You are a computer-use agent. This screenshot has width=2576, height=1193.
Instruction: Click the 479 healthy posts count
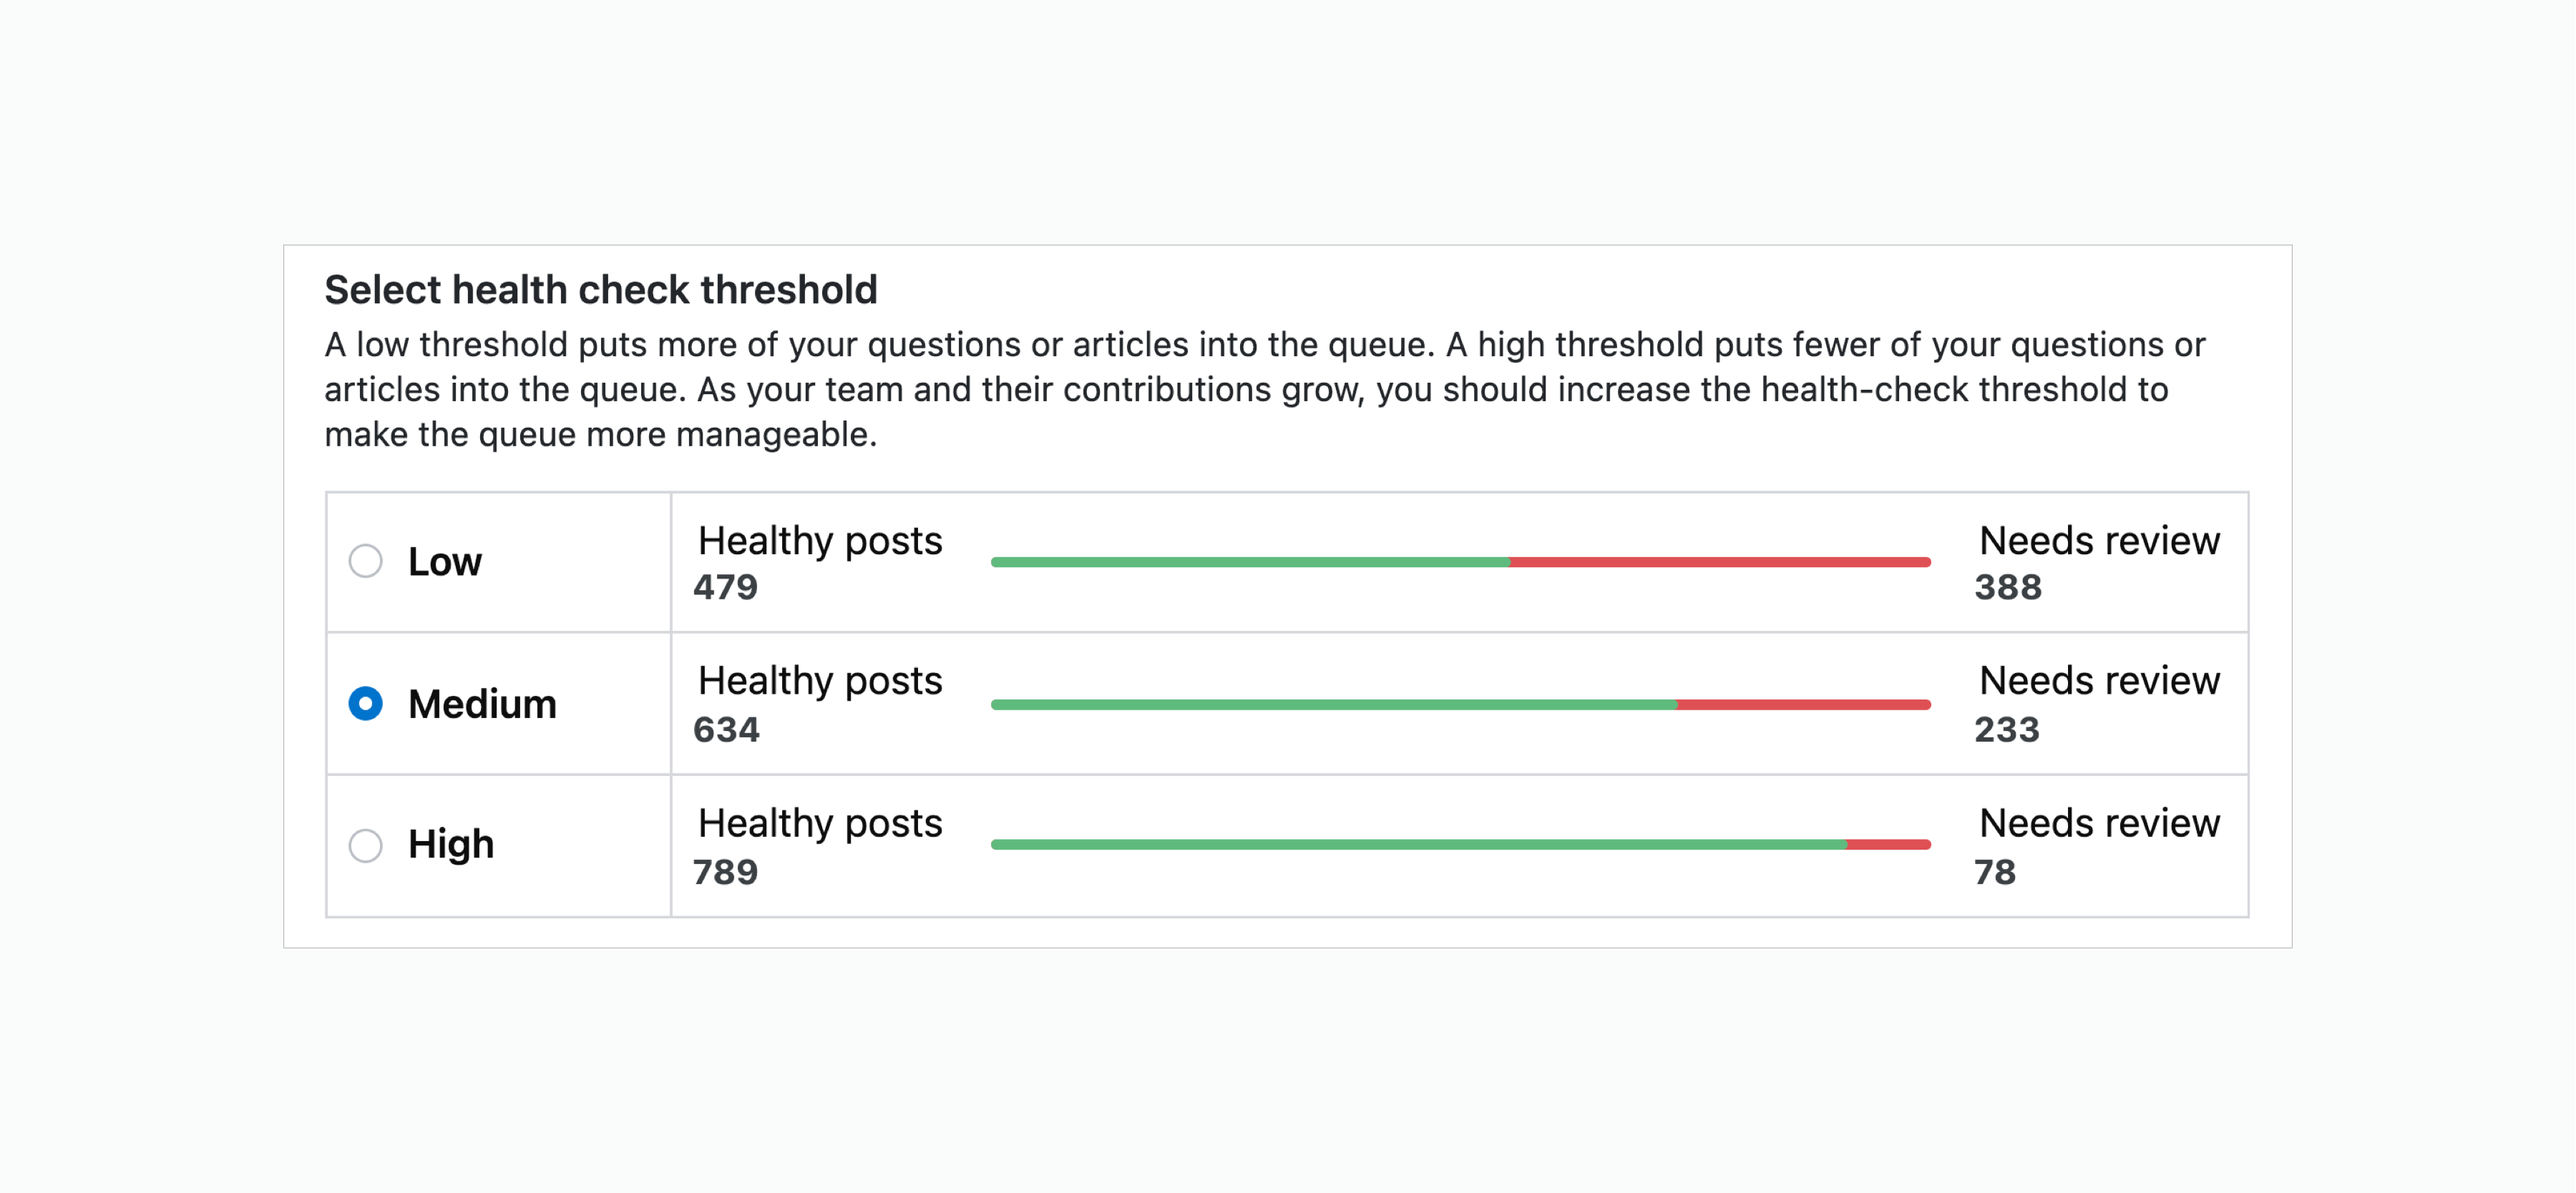tap(726, 587)
